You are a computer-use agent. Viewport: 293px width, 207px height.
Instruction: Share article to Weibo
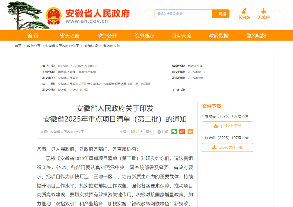tap(182, 132)
